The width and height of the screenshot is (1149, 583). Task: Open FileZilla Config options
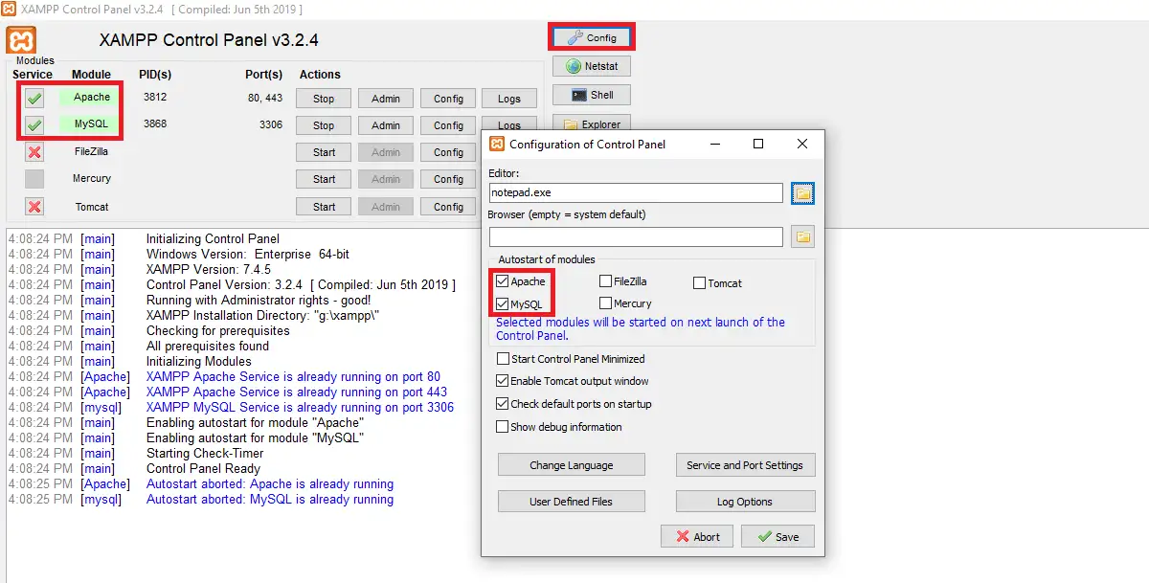[x=448, y=152]
